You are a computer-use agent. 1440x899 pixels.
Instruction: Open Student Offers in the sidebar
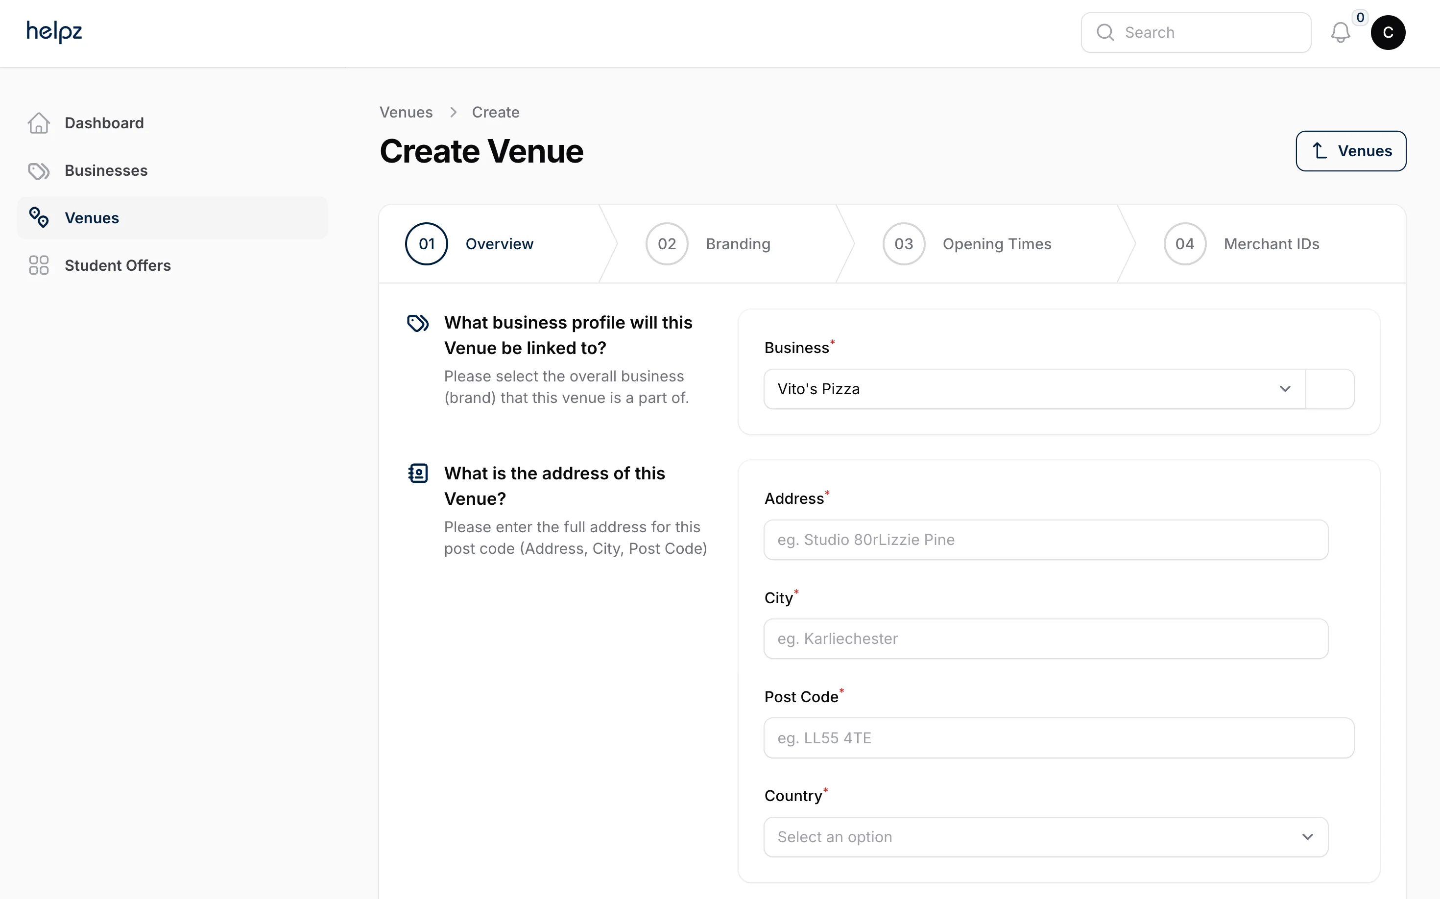[172, 265]
